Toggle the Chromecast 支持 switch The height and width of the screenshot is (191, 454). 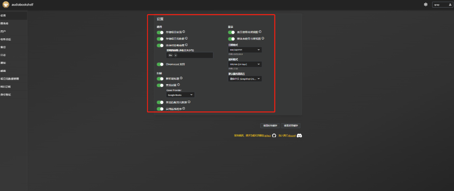160,64
